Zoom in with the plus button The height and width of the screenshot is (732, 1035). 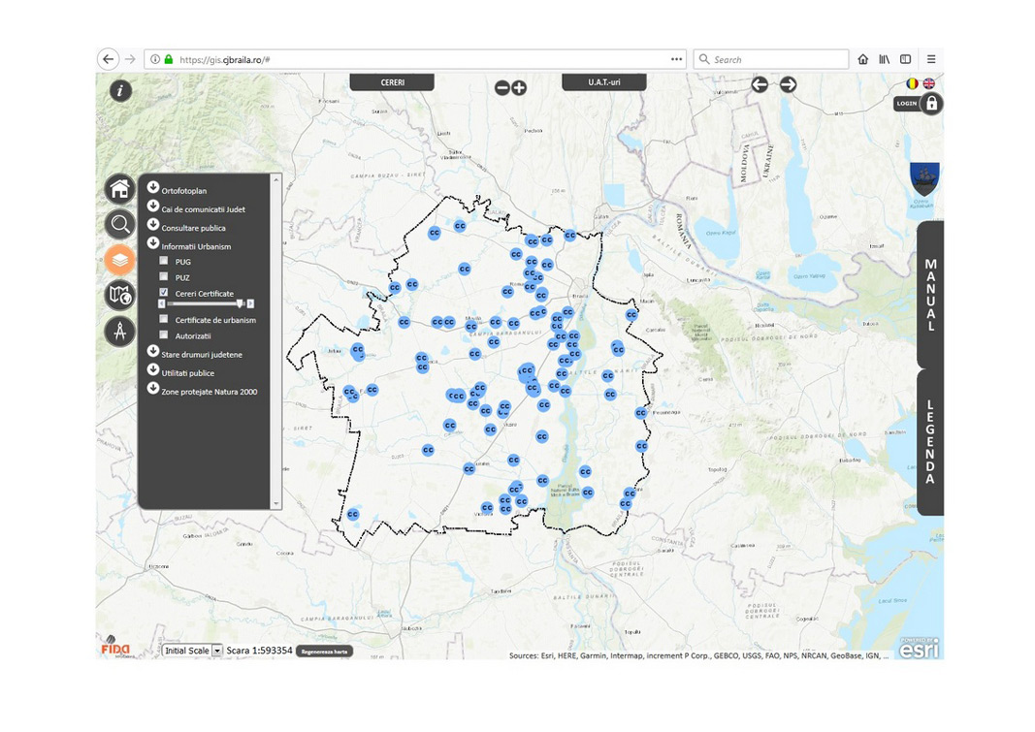point(519,88)
